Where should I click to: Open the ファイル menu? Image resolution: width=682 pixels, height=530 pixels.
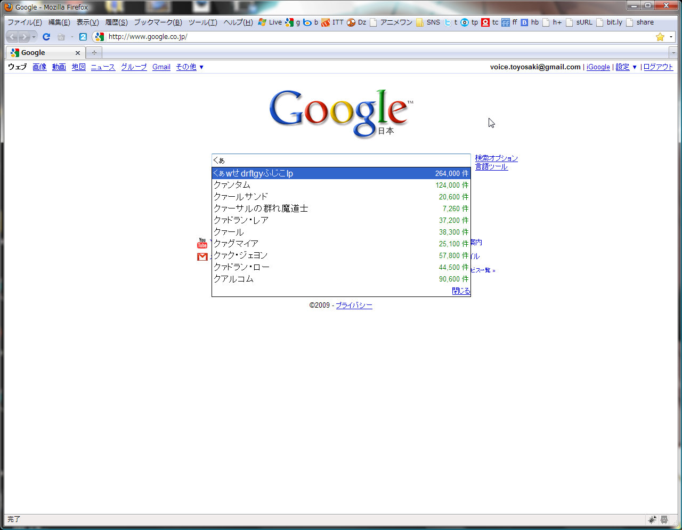pos(25,22)
